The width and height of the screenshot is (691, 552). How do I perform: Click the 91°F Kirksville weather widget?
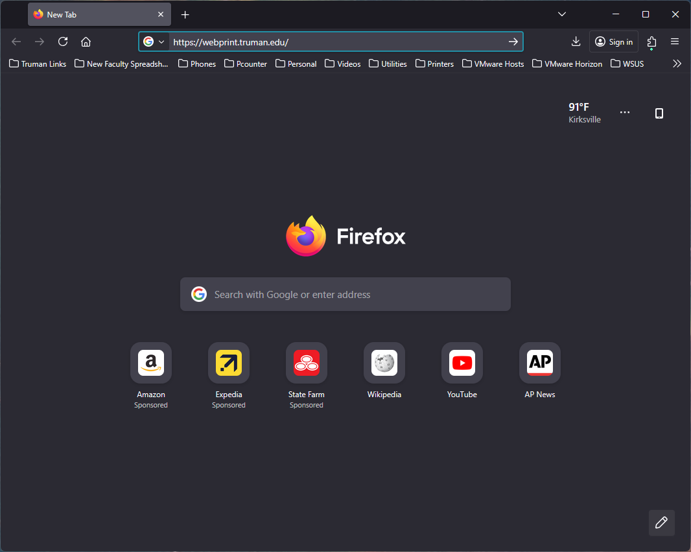(584, 113)
